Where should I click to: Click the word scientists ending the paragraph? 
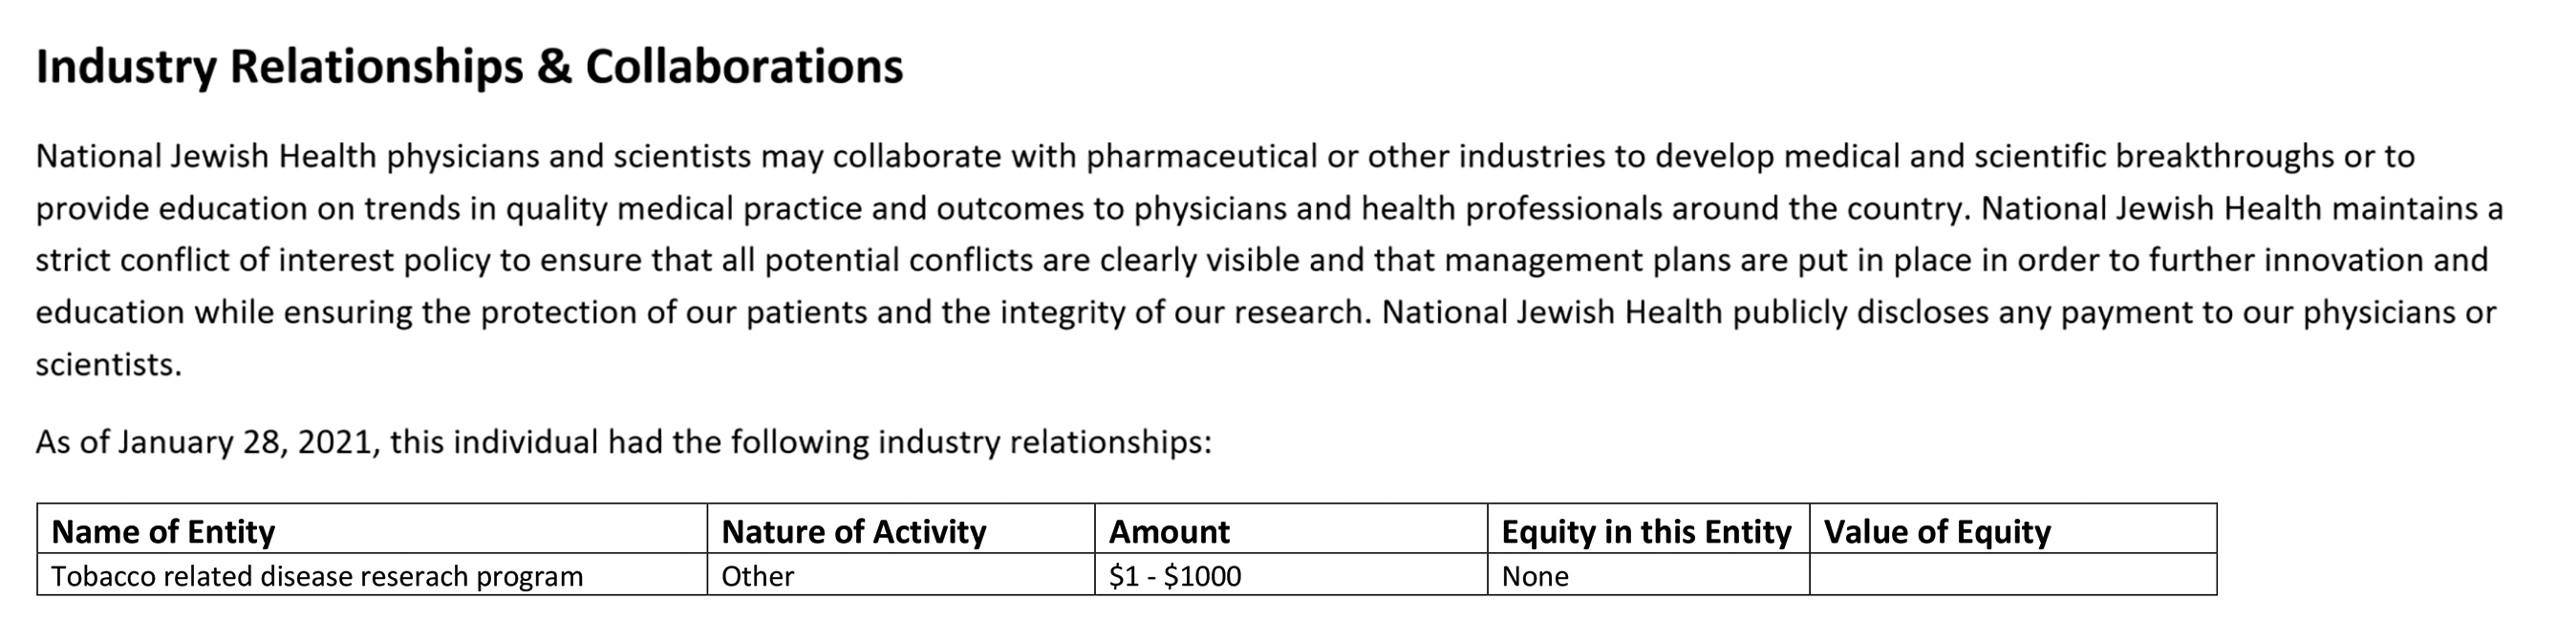click(108, 365)
